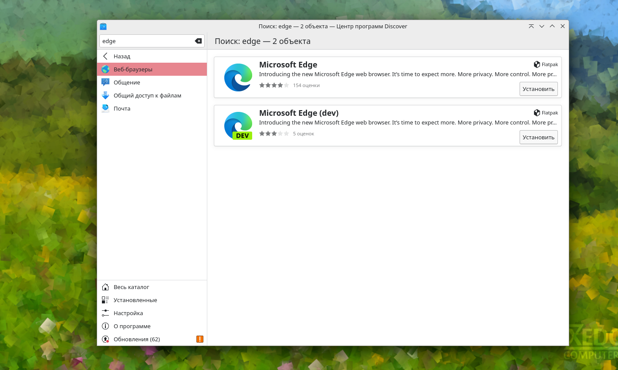Close the Discover window
This screenshot has height=370, width=618.
tap(563, 26)
